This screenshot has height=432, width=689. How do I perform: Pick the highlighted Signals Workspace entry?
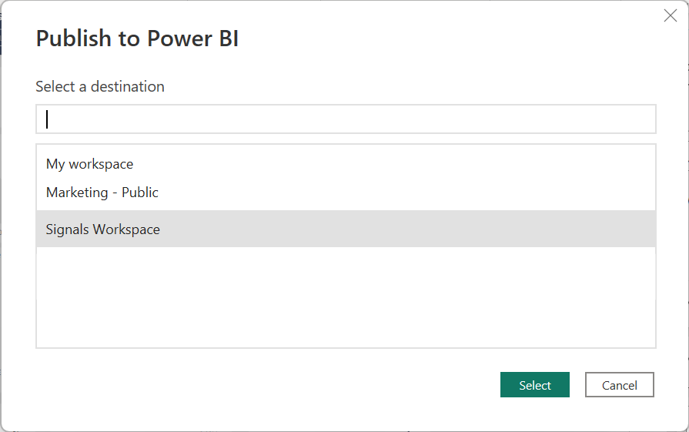(x=346, y=229)
